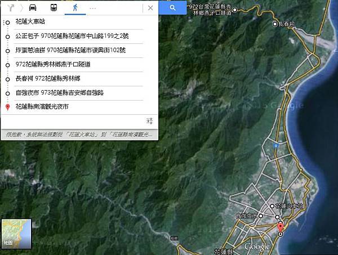Close the directions panel with X
338x255 pixels.
150,8
